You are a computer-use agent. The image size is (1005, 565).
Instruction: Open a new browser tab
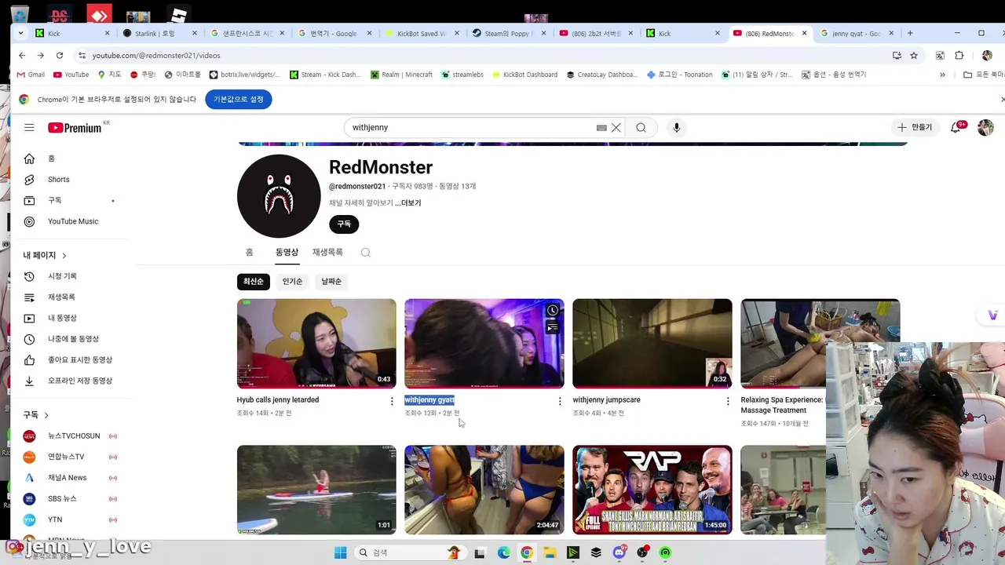tap(910, 33)
